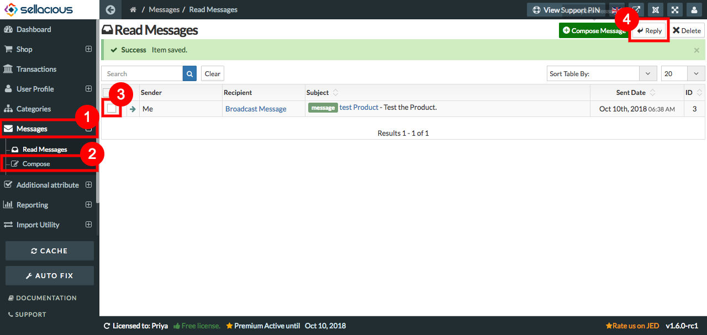The width and height of the screenshot is (707, 335).
Task: Click the Categories sitemap icon
Action: click(x=8, y=109)
